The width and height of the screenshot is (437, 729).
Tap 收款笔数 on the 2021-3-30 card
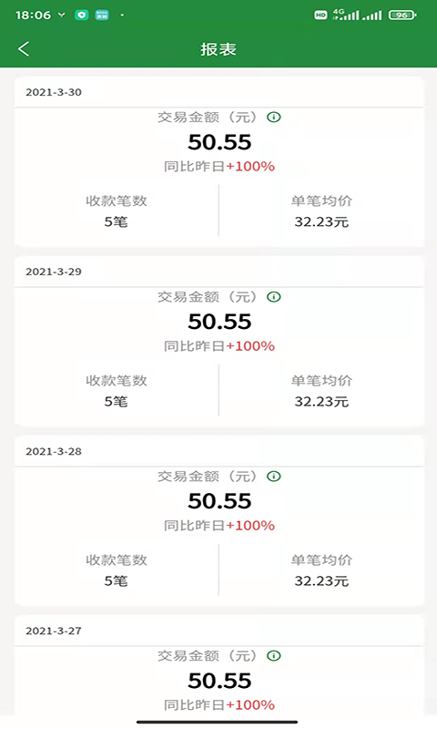point(117,200)
